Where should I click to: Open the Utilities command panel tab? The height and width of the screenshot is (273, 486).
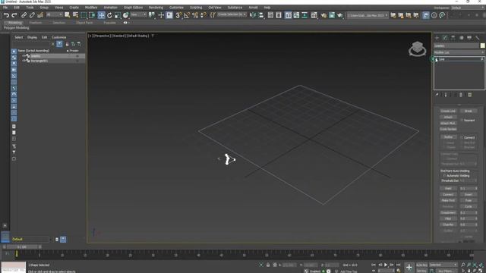tap(478, 38)
